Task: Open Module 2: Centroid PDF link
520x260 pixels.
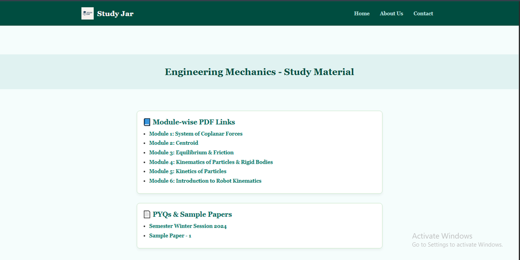Action: coord(174,143)
